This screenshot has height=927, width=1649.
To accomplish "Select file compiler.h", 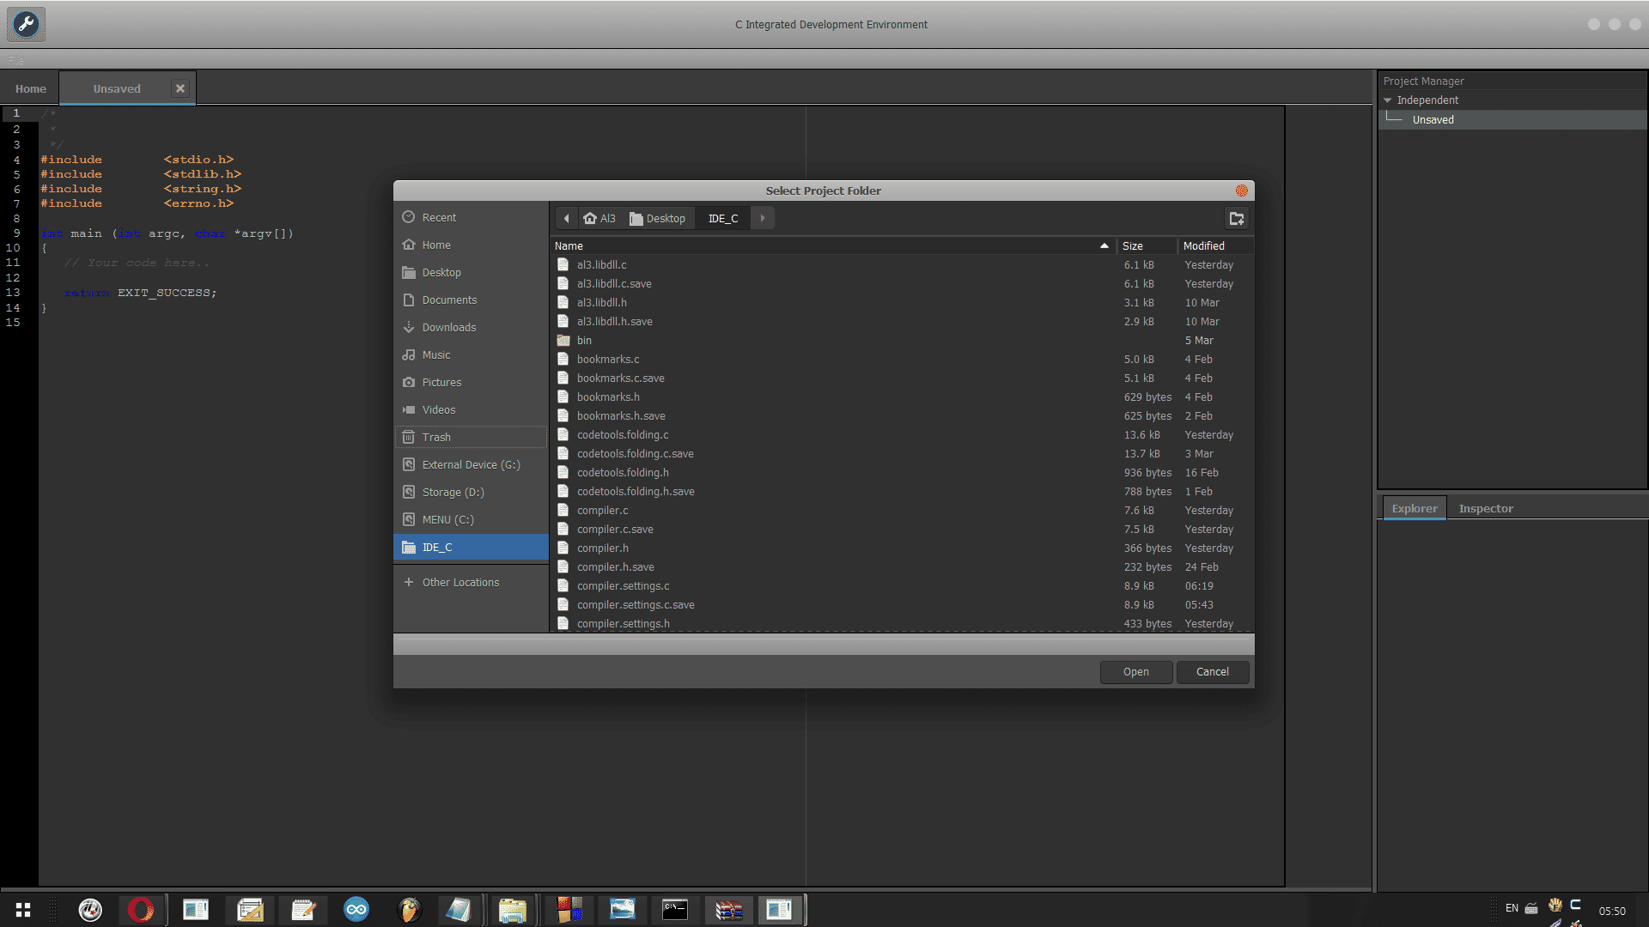I will pos(902,548).
